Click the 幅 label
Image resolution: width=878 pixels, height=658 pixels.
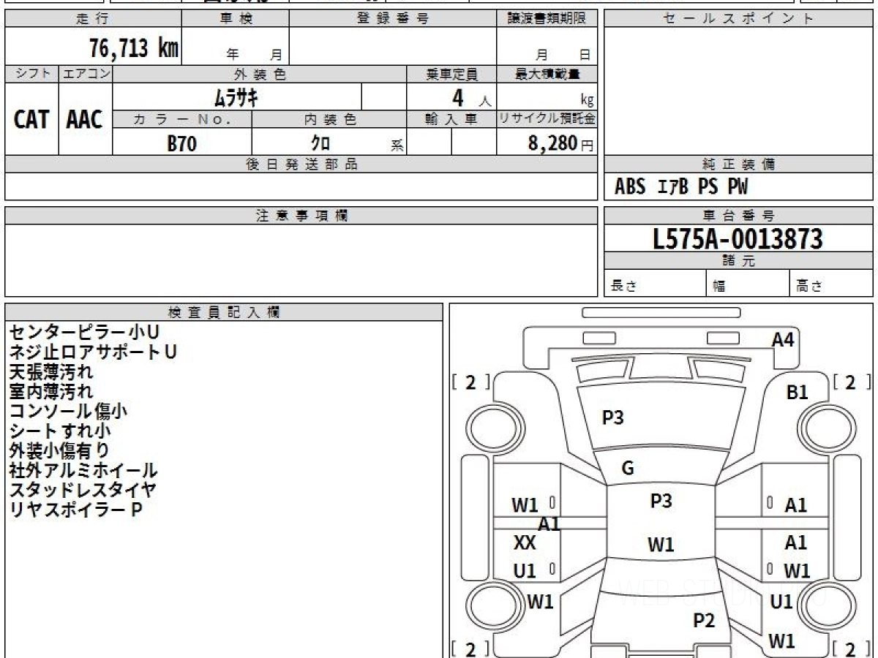point(719,286)
